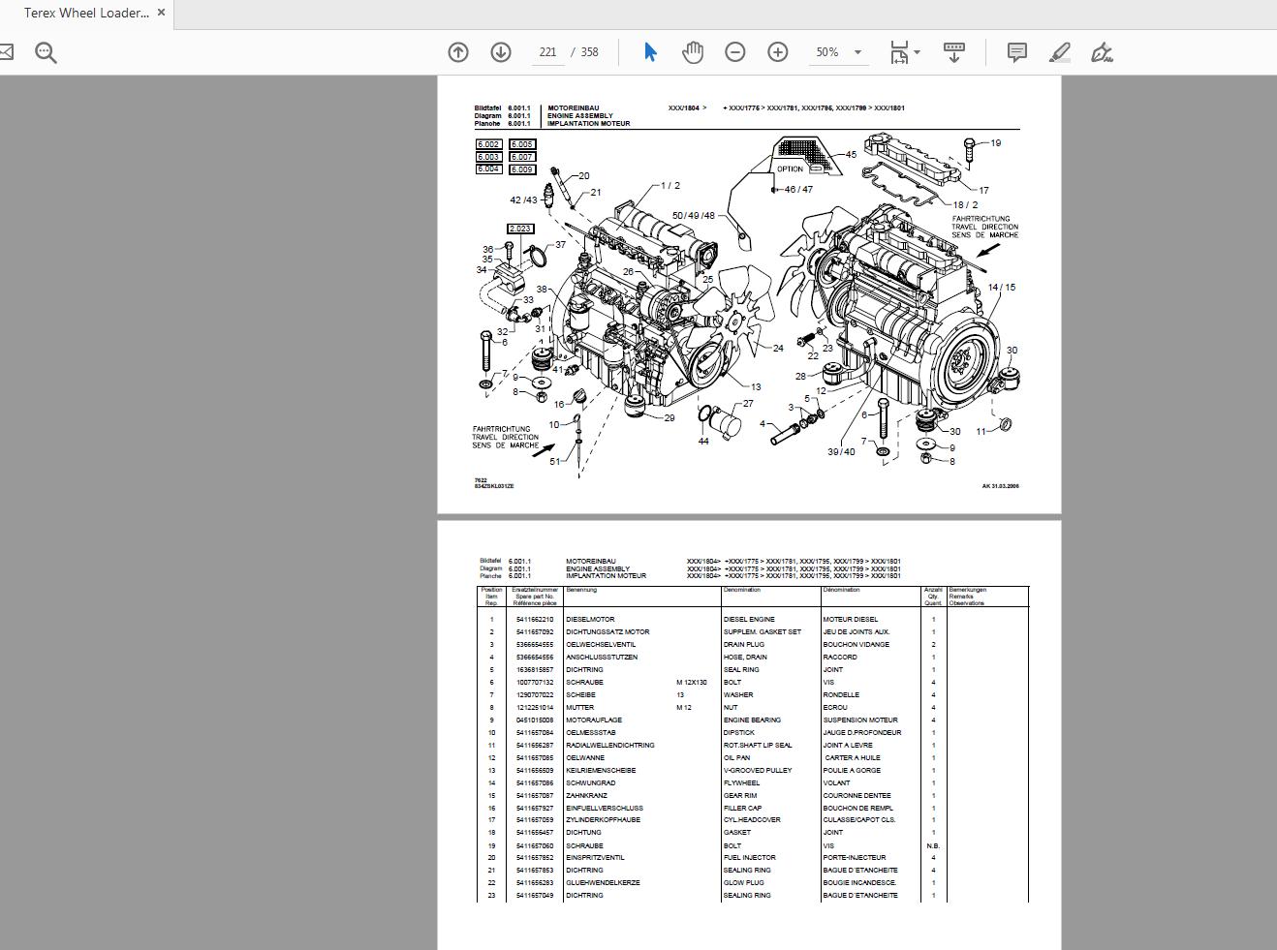Click the fit page width icon
This screenshot has width=1277, height=950.
pos(899,52)
